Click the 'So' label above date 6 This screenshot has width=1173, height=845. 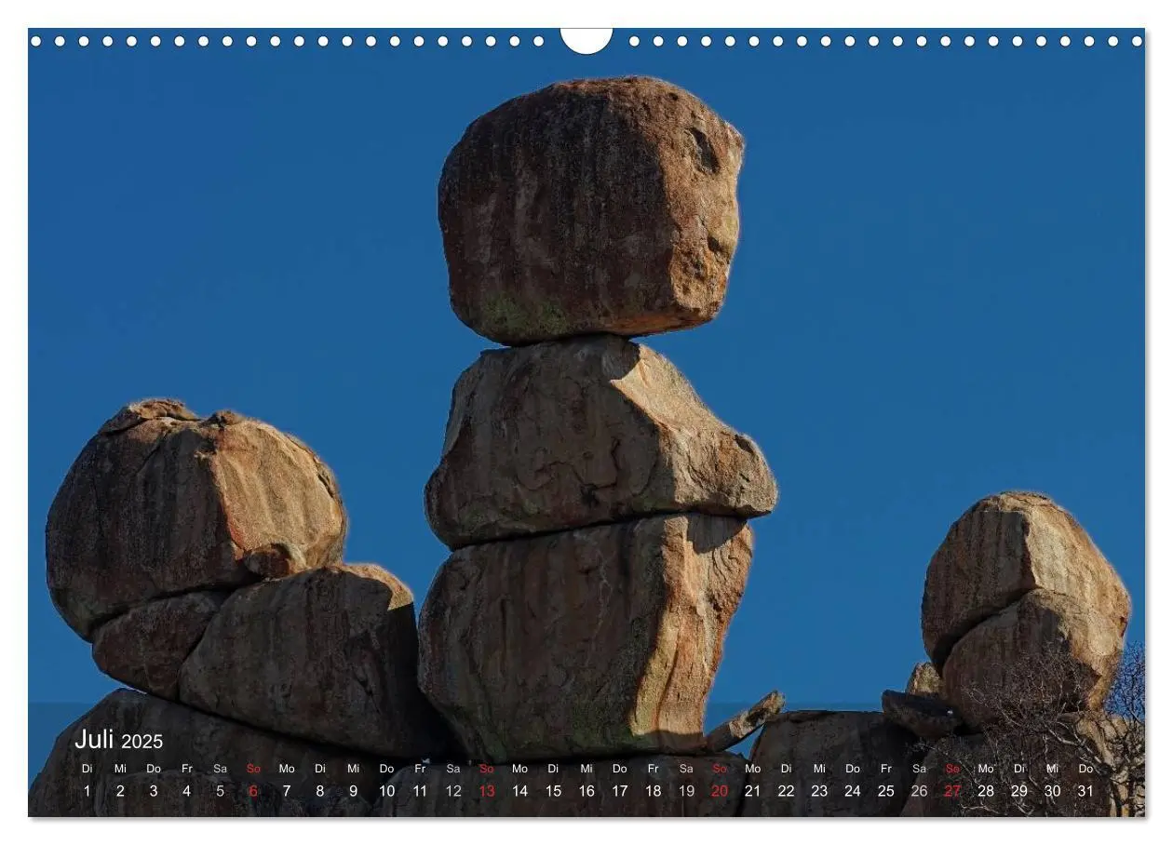click(253, 769)
